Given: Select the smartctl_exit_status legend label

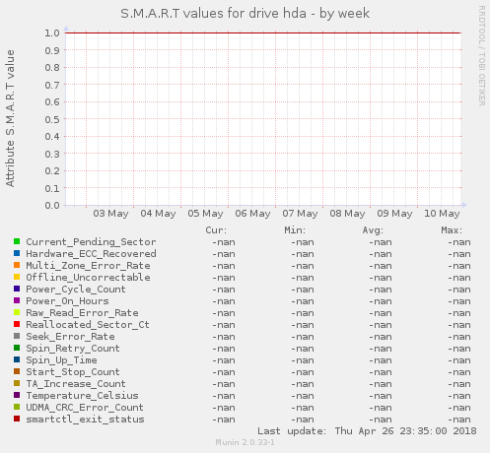Looking at the screenshot, I should pyautogui.click(x=85, y=420).
